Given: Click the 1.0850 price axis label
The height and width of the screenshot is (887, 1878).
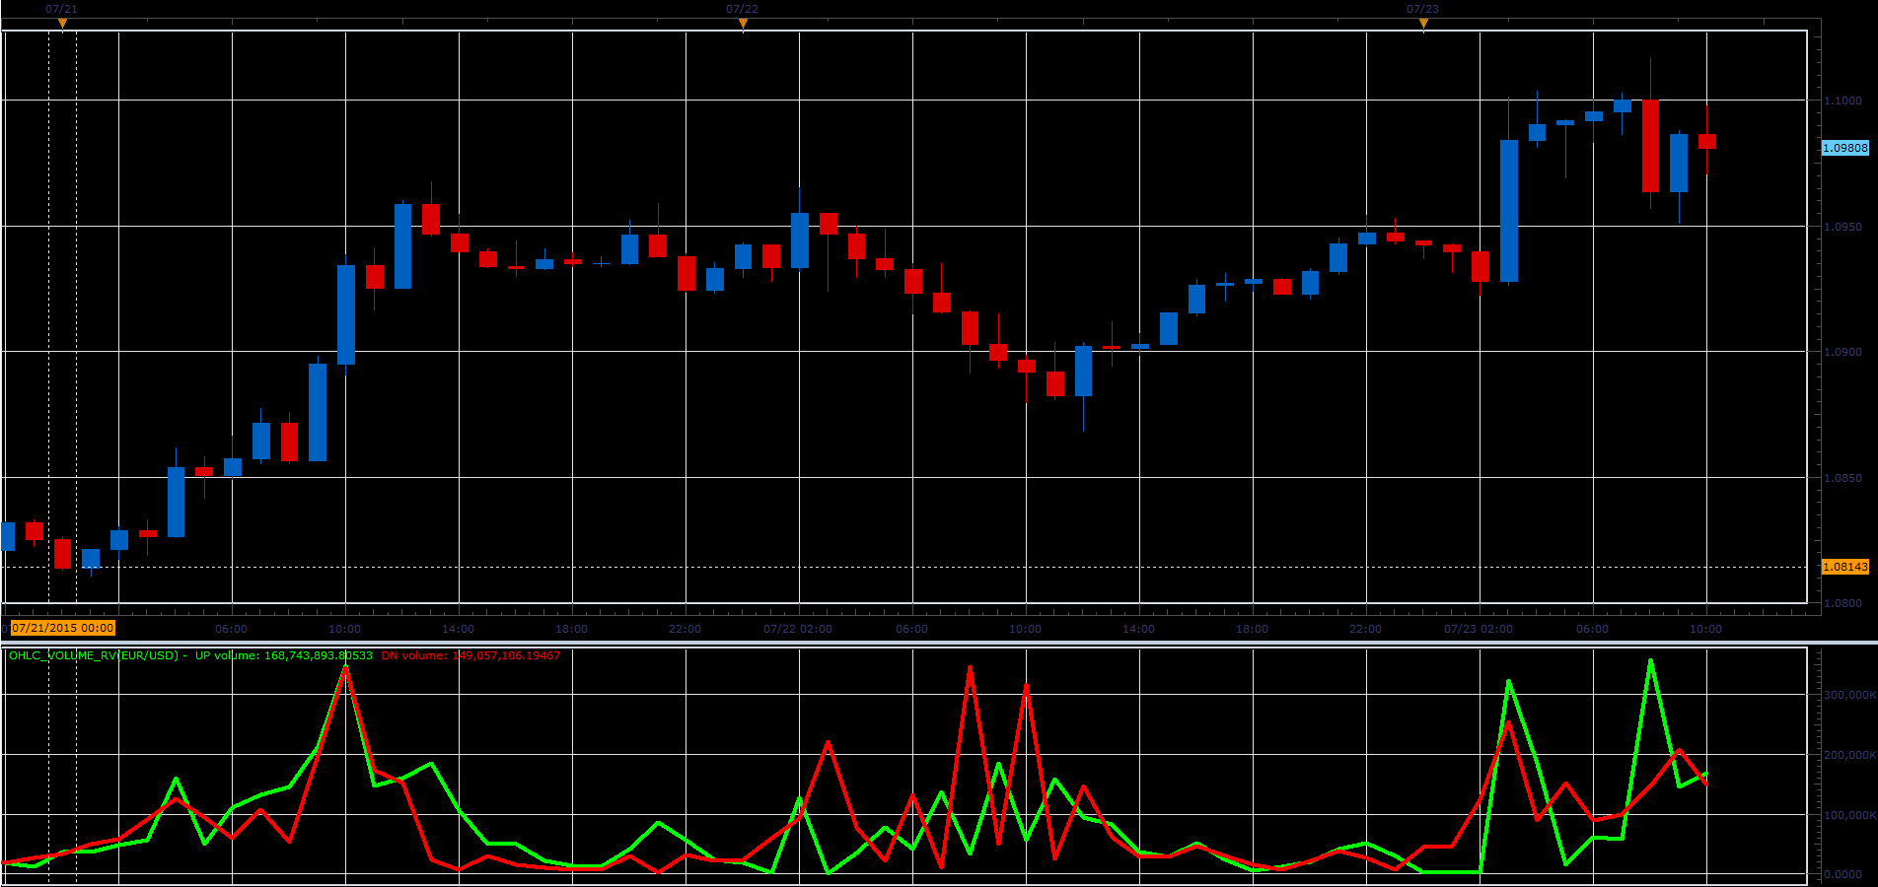Looking at the screenshot, I should click(1843, 478).
